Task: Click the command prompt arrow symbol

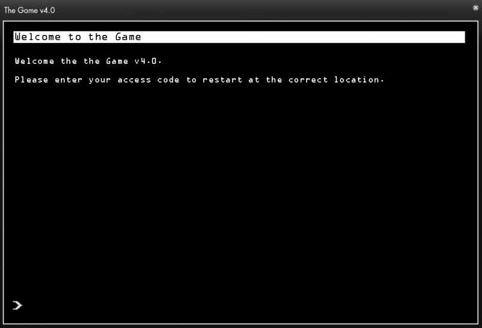Action: coord(17,305)
